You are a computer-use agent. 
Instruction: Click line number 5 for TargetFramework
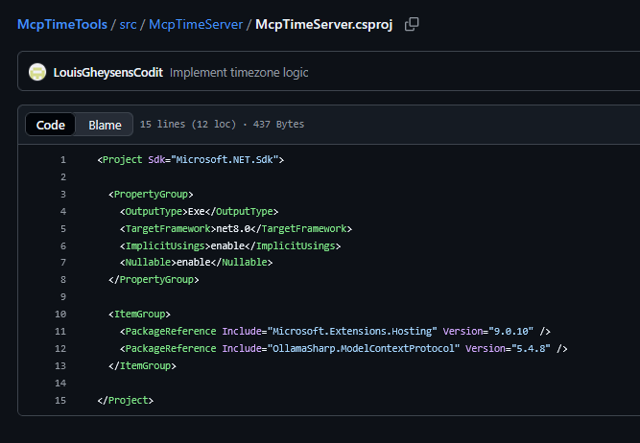[62, 228]
